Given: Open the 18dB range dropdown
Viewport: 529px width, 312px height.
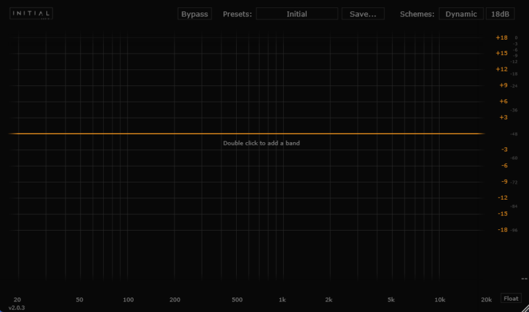Looking at the screenshot, I should pos(501,14).
